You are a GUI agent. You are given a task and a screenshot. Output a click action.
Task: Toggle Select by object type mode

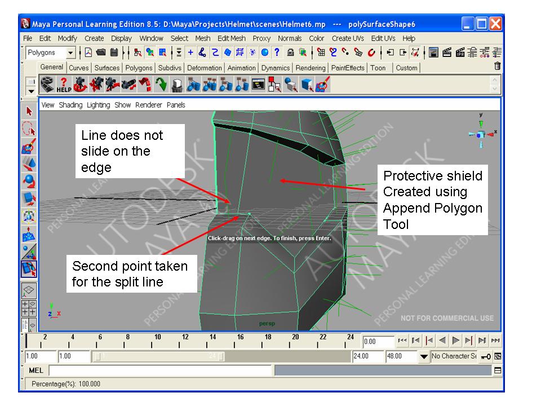[150, 52]
